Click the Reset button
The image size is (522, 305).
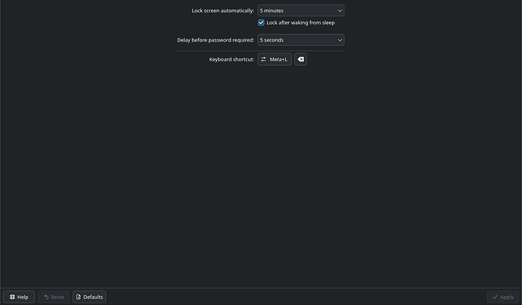pyautogui.click(x=54, y=297)
